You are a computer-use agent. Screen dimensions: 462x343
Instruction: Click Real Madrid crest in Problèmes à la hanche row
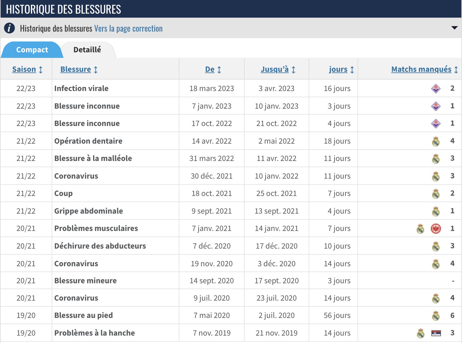[421, 333]
